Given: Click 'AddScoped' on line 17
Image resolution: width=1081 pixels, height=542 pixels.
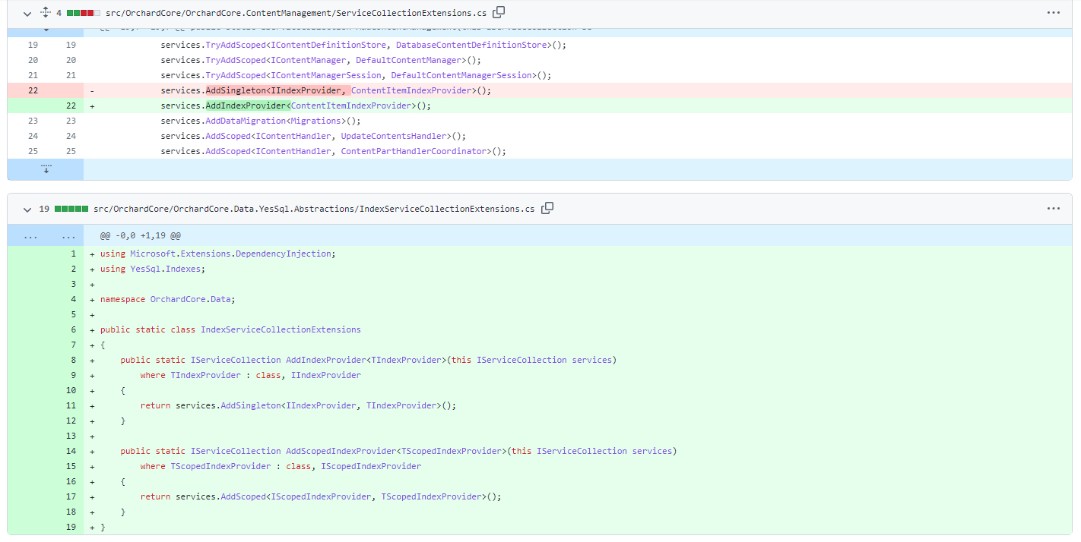Looking at the screenshot, I should coord(243,496).
